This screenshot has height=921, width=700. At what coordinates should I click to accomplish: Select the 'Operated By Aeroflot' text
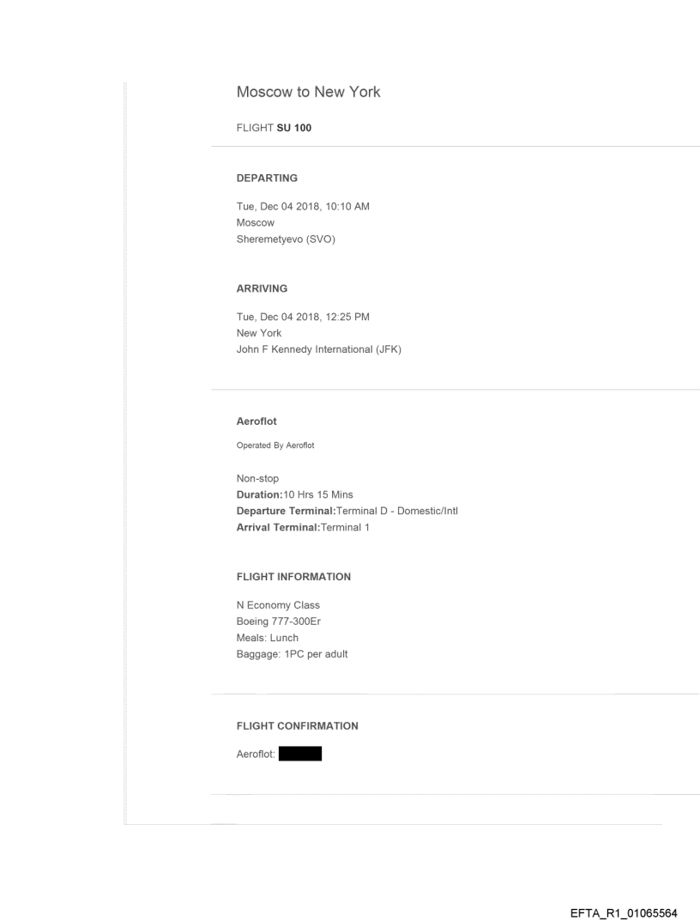269,445
